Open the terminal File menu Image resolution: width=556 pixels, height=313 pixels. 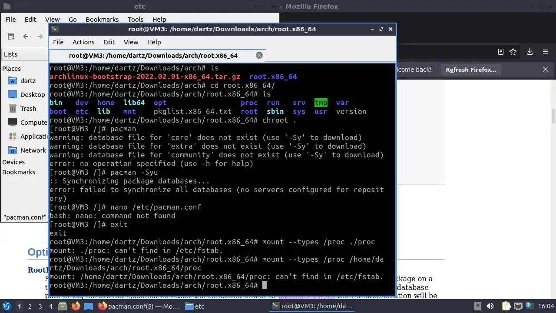(x=58, y=42)
